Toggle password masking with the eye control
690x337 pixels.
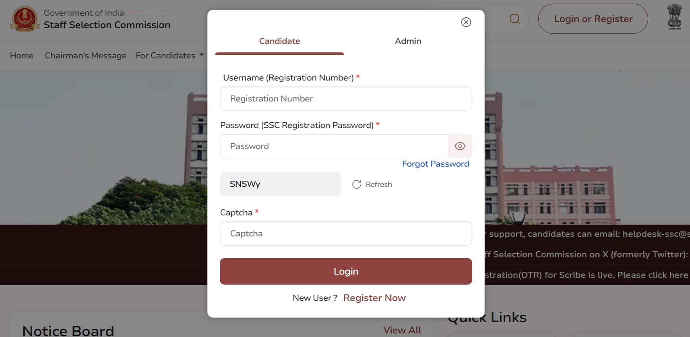click(x=460, y=146)
